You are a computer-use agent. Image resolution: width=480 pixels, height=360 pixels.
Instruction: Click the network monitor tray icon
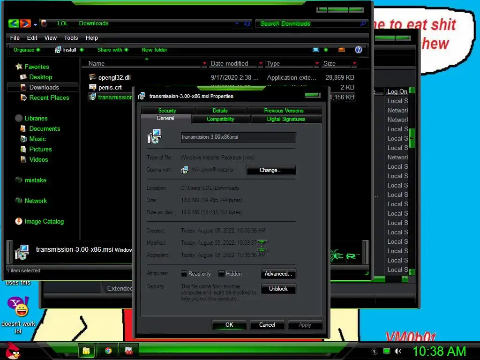pyautogui.click(x=387, y=351)
